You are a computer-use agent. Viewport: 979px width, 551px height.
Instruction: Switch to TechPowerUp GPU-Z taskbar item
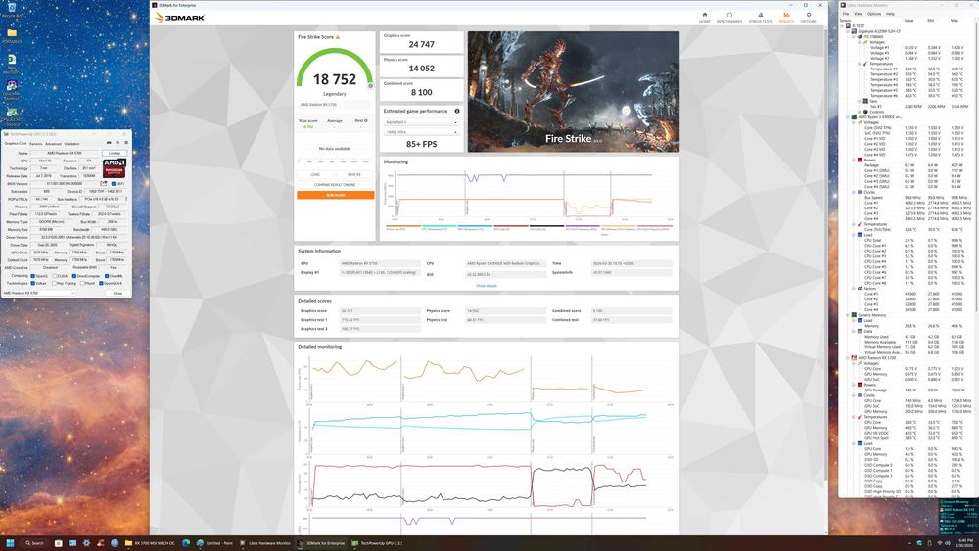click(377, 543)
